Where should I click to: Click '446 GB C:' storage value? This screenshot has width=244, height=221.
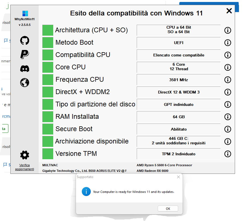point(179,138)
